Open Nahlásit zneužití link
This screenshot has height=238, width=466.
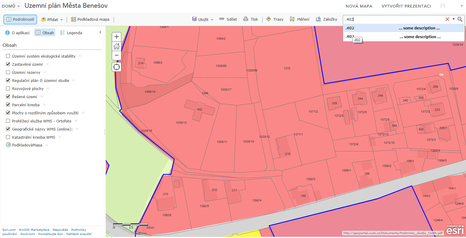[x=79, y=234]
